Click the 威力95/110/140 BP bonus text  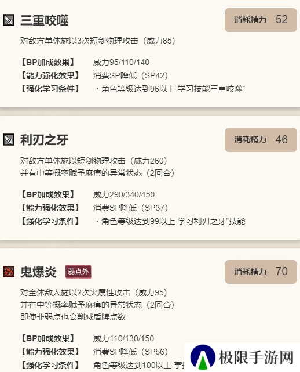tap(121, 63)
